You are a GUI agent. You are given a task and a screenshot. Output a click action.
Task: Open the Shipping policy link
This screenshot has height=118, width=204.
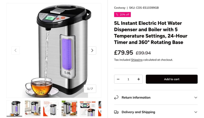[x=137, y=60]
